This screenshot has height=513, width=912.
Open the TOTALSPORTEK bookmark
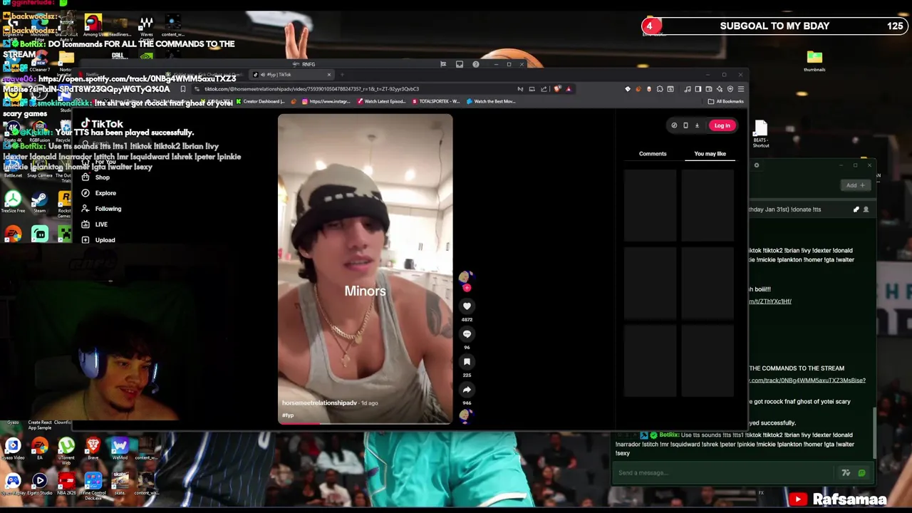[x=436, y=101]
